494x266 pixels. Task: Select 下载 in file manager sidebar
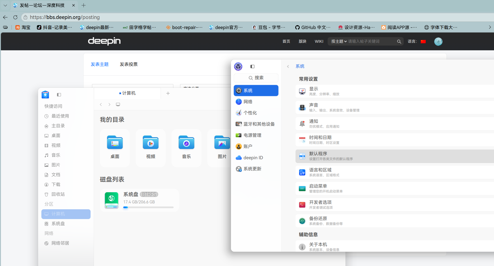coord(66,184)
